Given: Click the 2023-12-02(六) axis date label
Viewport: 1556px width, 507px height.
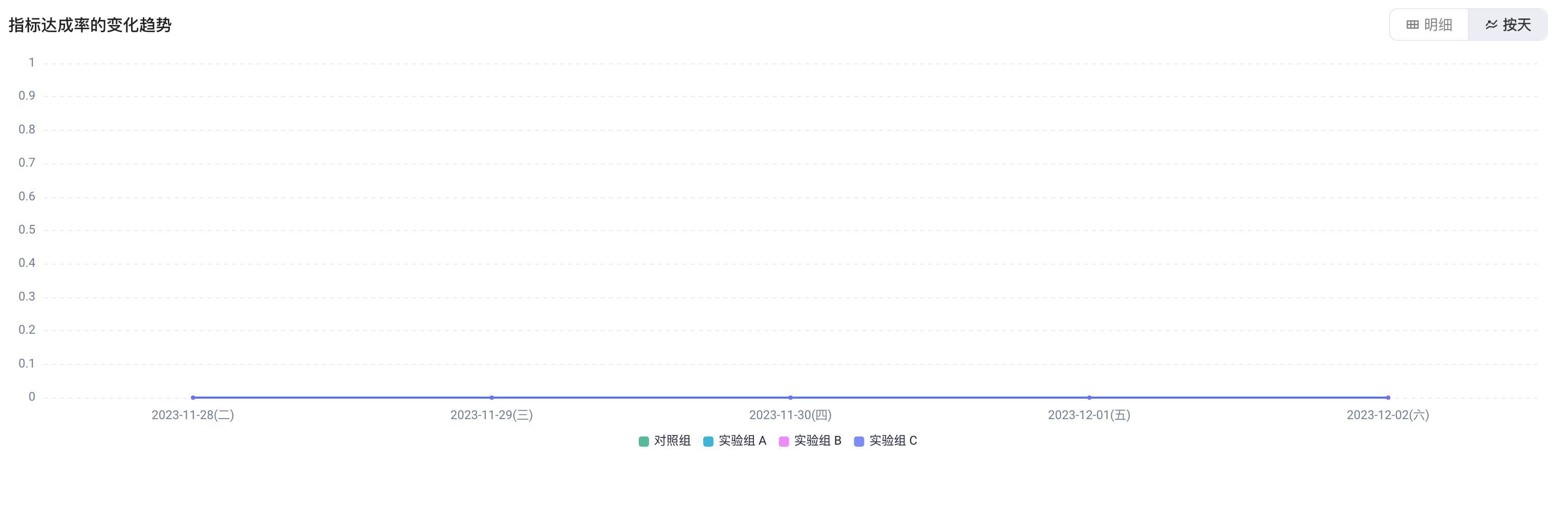Looking at the screenshot, I should coord(1388,415).
